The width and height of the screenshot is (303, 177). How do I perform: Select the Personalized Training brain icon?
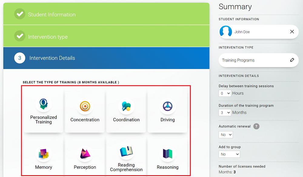(x=43, y=104)
